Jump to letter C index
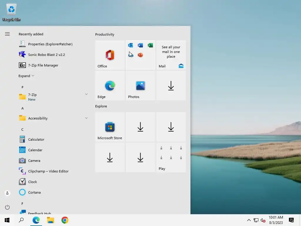Viewport: 301px width, 226px height. coord(22,129)
